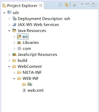
Task: Close the Project Explorer tab
Action: pyautogui.click(x=41, y=6)
